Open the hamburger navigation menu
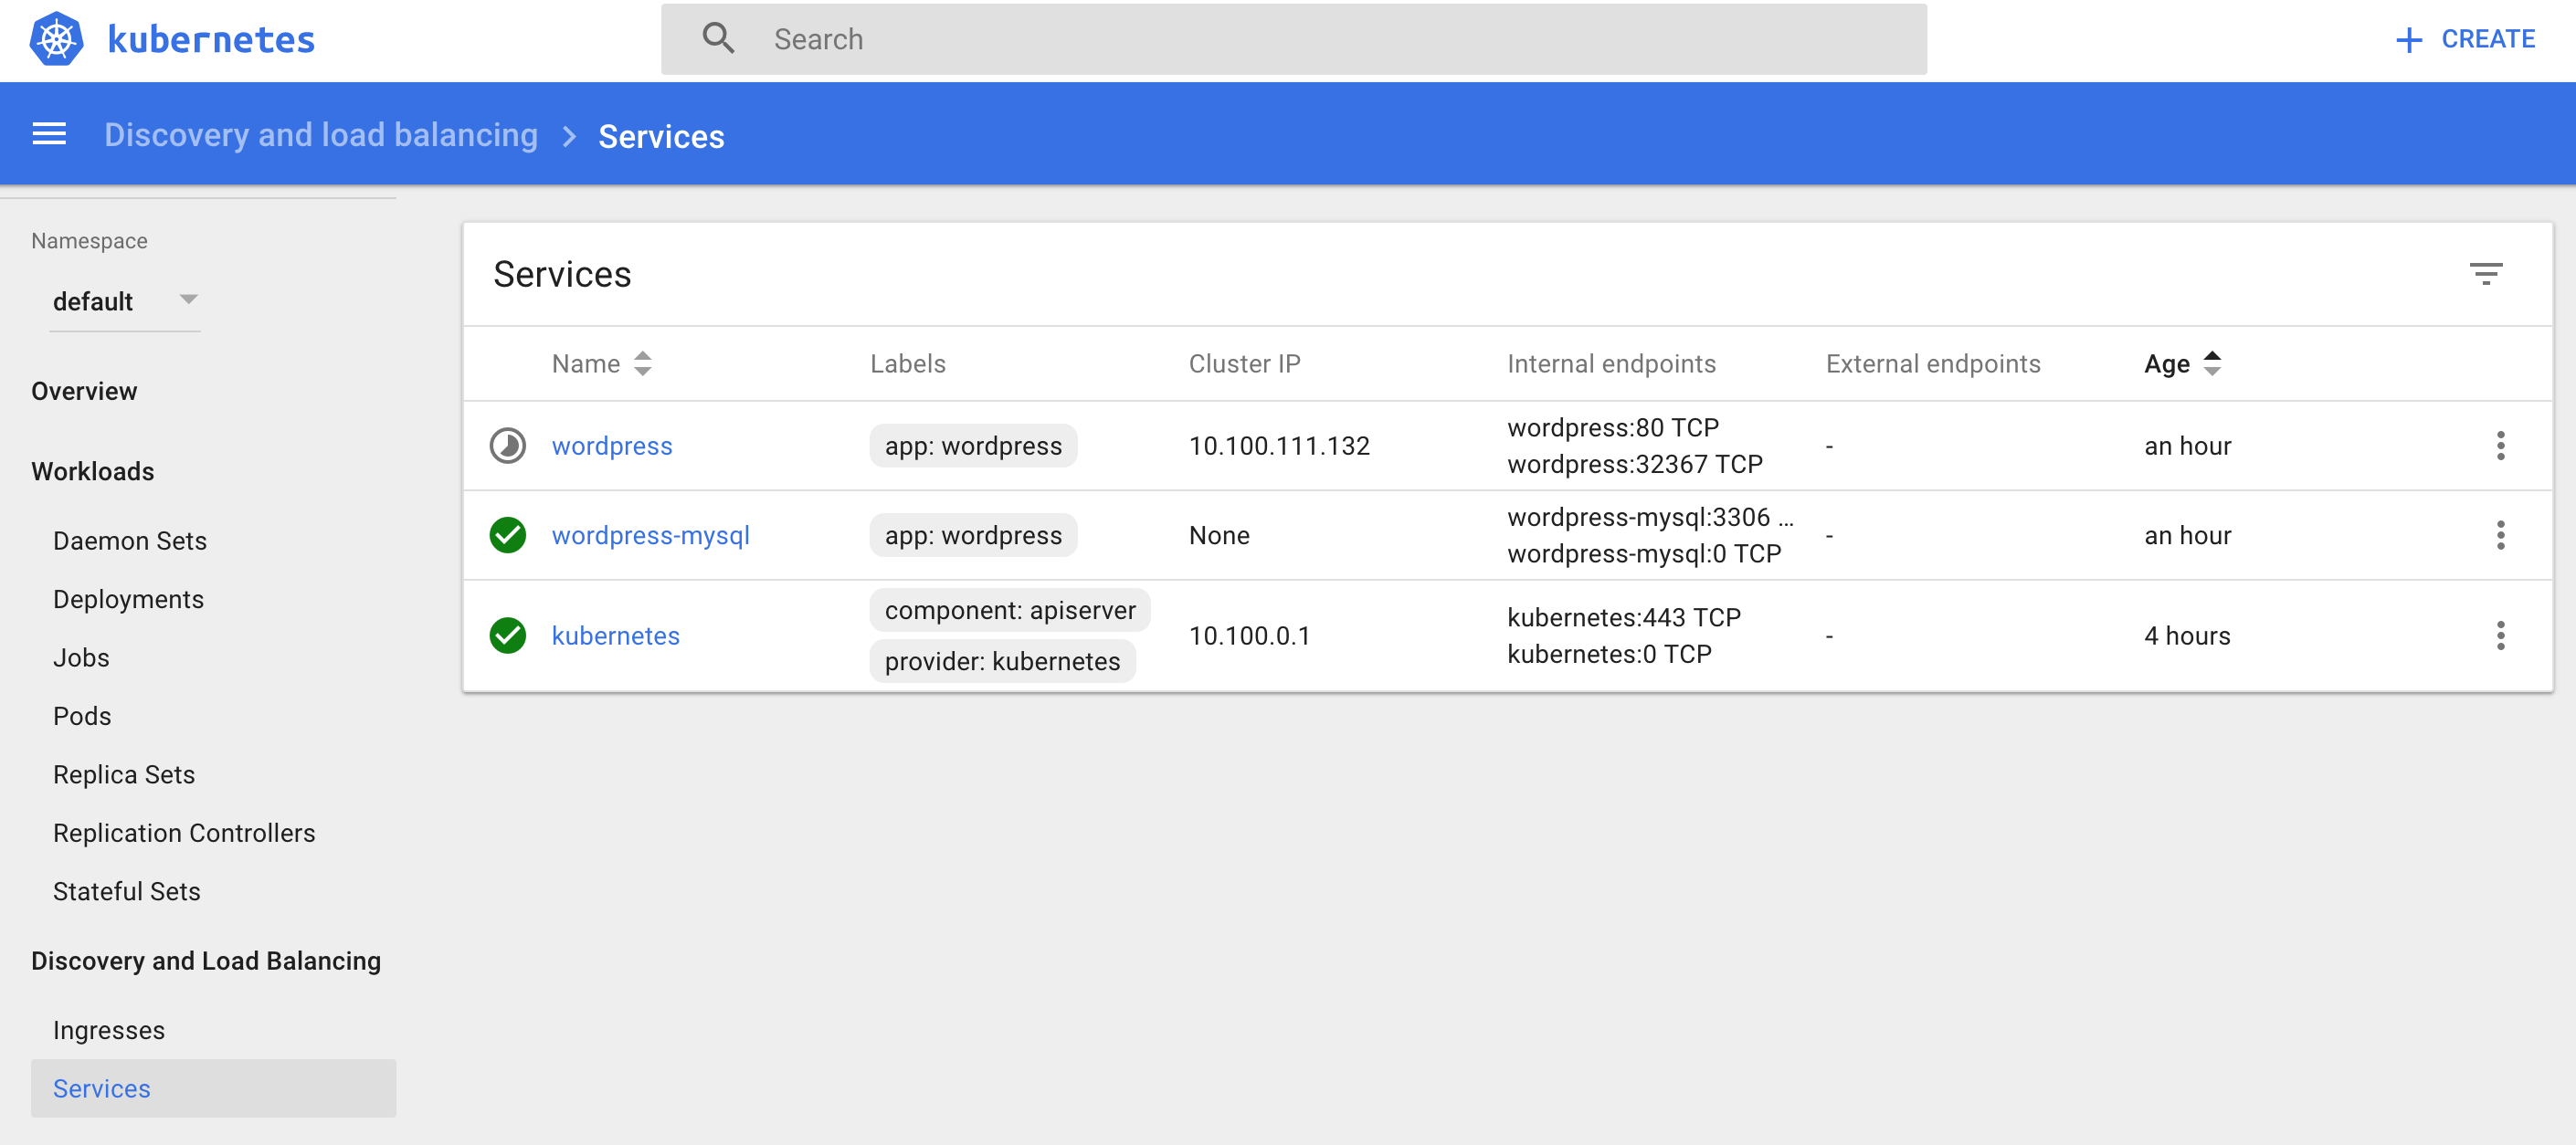Viewport: 2576px width, 1145px height. (49, 134)
